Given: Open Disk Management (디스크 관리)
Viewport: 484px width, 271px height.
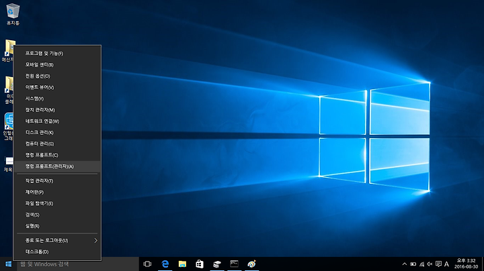Looking at the screenshot, I should coord(57,132).
